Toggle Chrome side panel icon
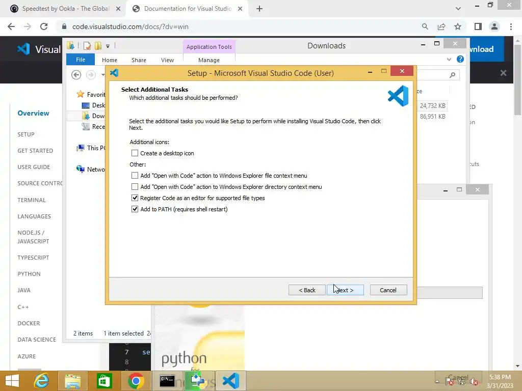Viewport: 522px width, 391px height. point(478,26)
